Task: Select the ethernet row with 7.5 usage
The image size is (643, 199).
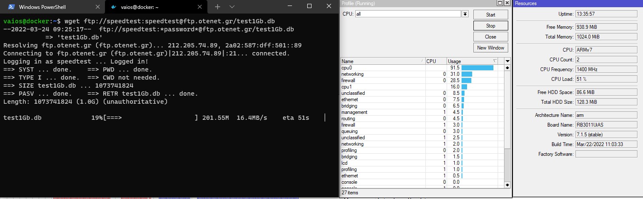Action: pos(422,99)
